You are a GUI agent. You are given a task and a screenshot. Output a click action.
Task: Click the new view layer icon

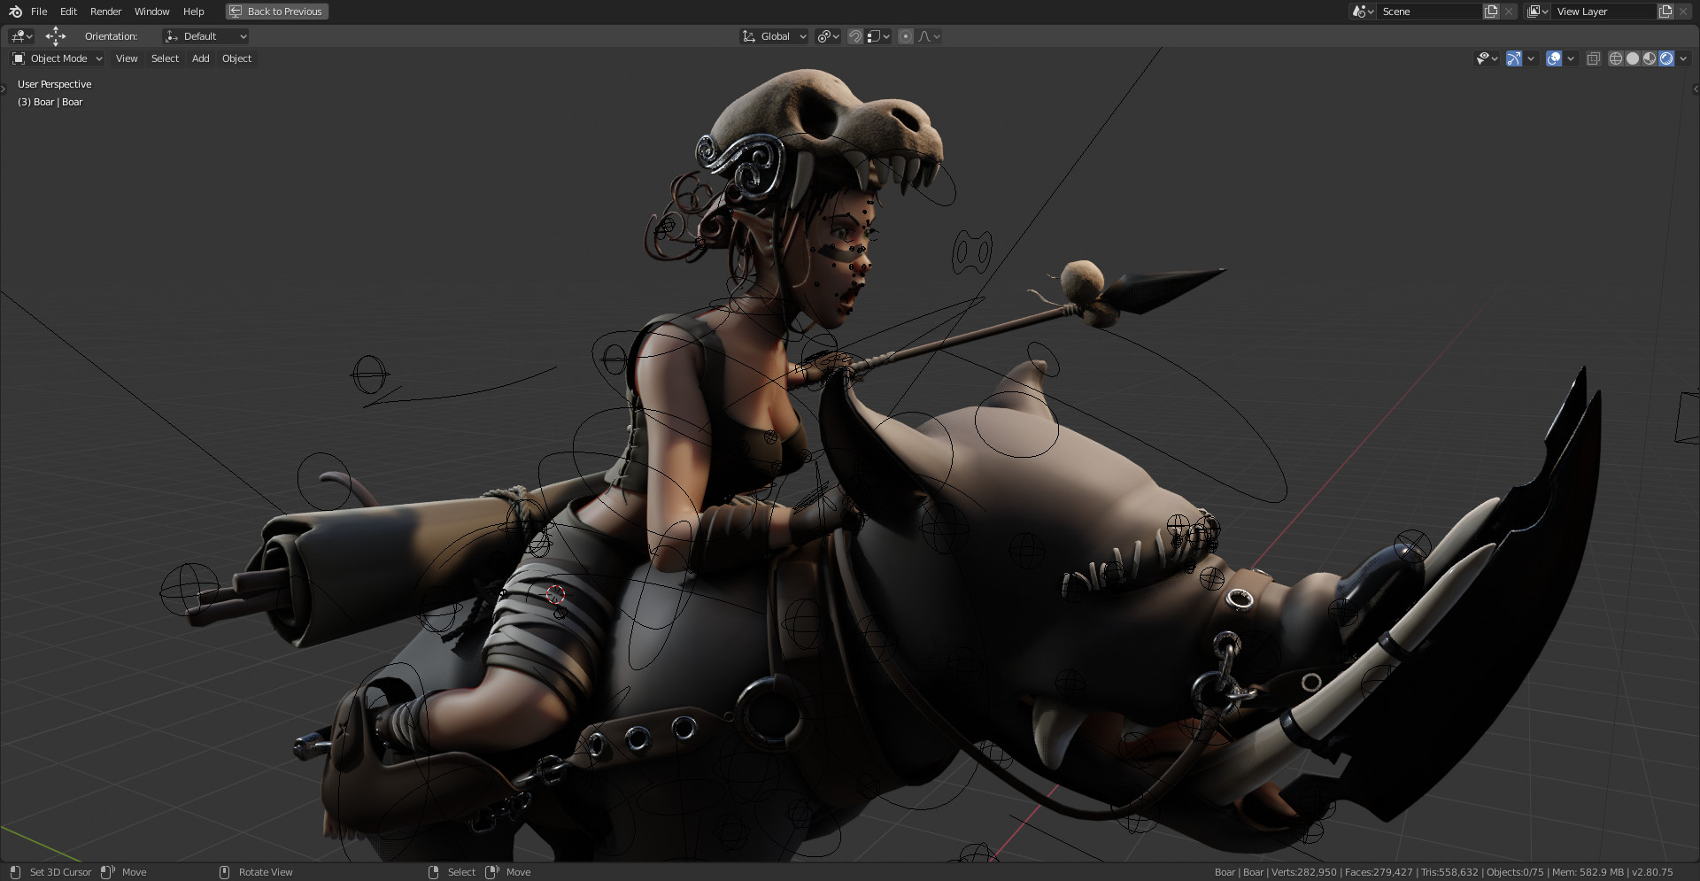click(x=1665, y=12)
